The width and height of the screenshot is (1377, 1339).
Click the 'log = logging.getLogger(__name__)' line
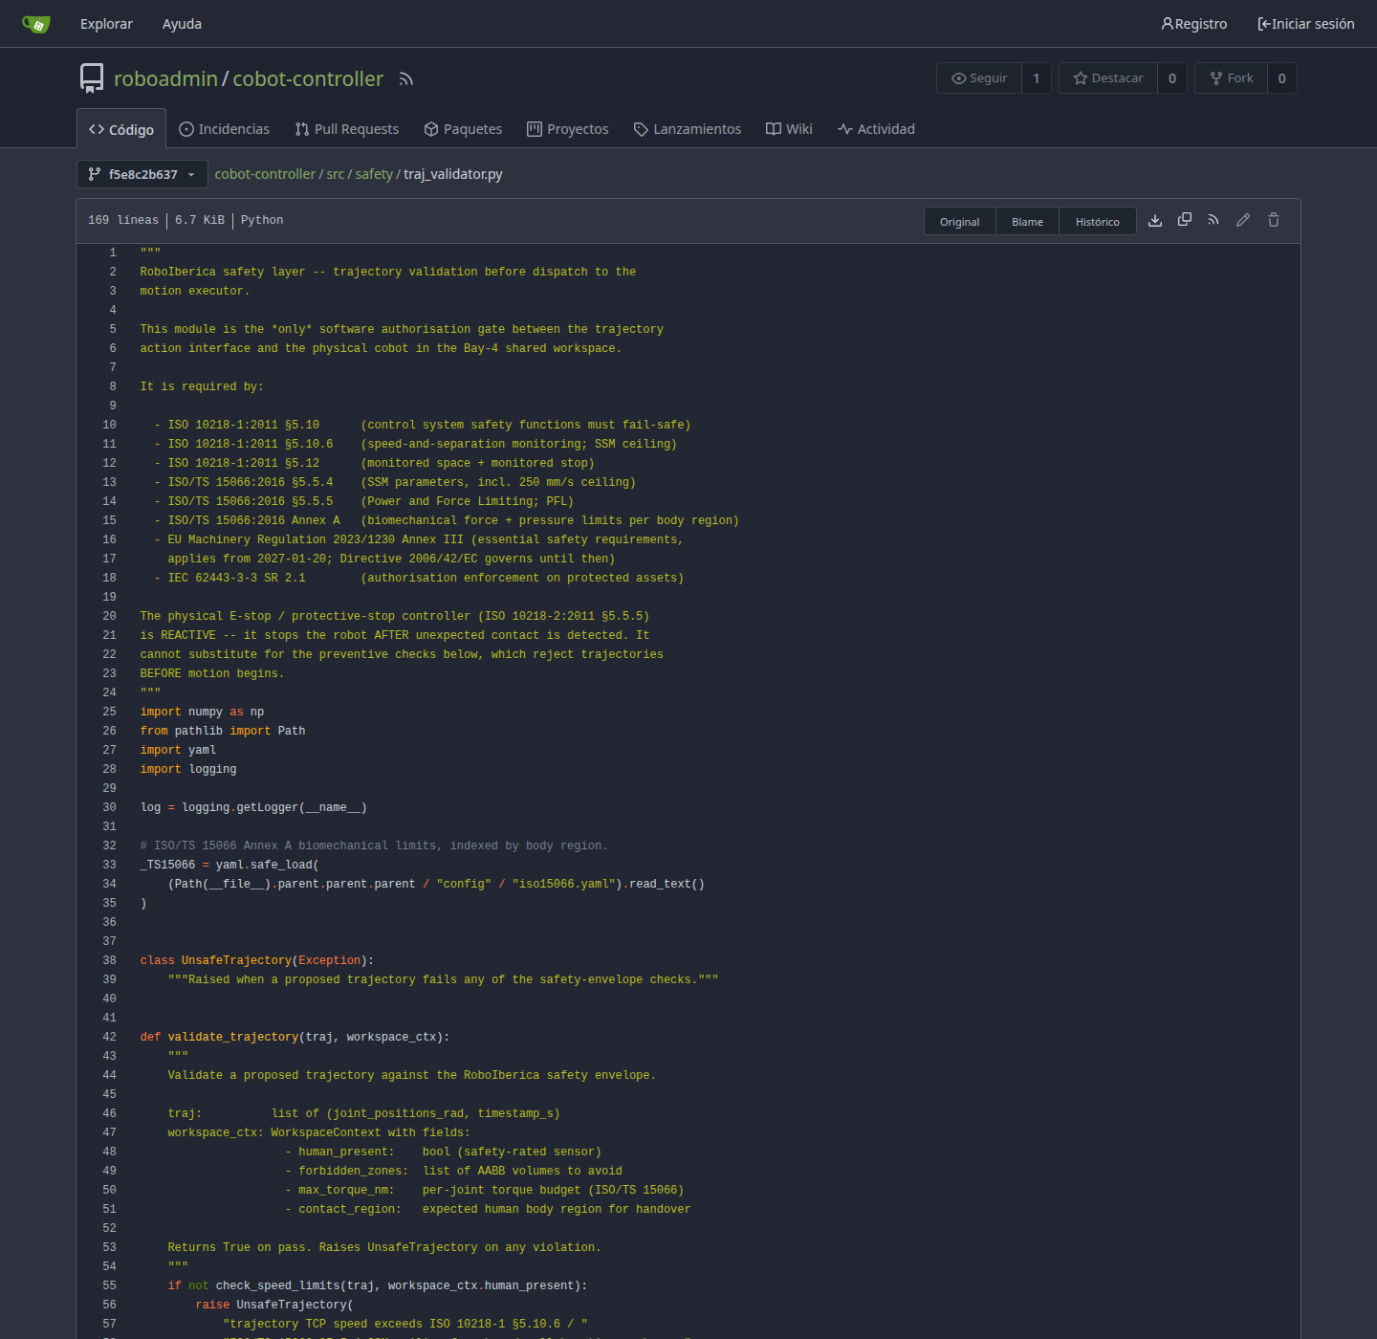[253, 807]
